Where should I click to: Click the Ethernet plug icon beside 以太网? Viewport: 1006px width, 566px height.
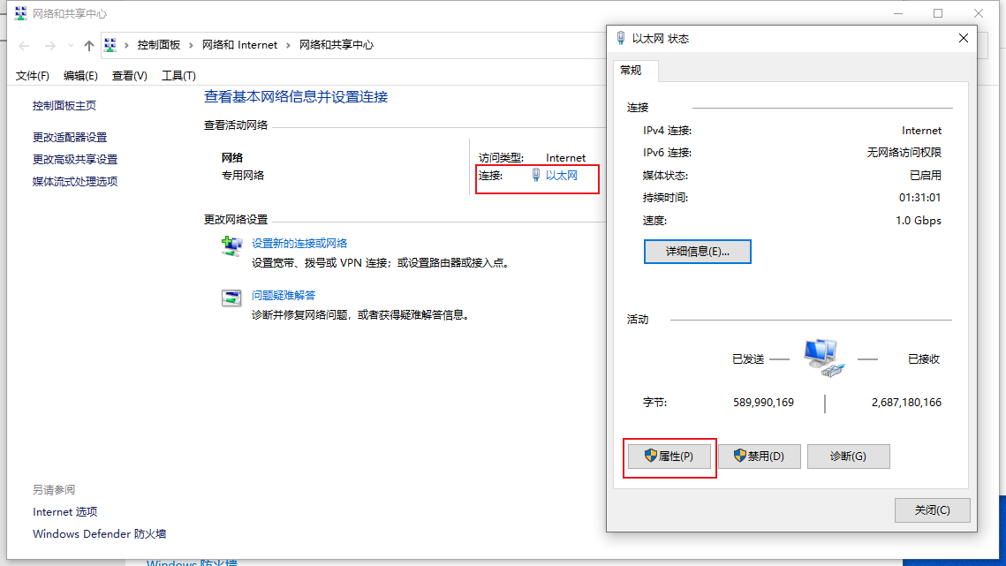(535, 176)
